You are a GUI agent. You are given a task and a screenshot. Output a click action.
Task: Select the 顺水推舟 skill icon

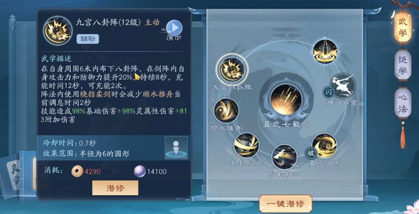coord(226,111)
